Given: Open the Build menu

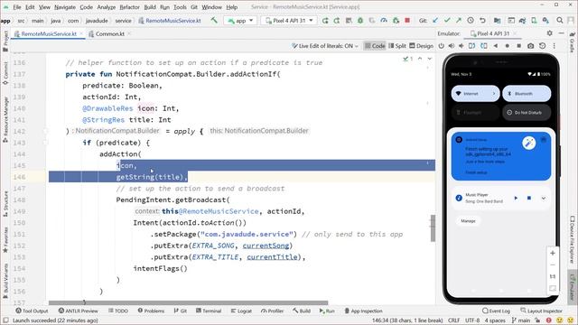Looking at the screenshot, I should point(150,7).
